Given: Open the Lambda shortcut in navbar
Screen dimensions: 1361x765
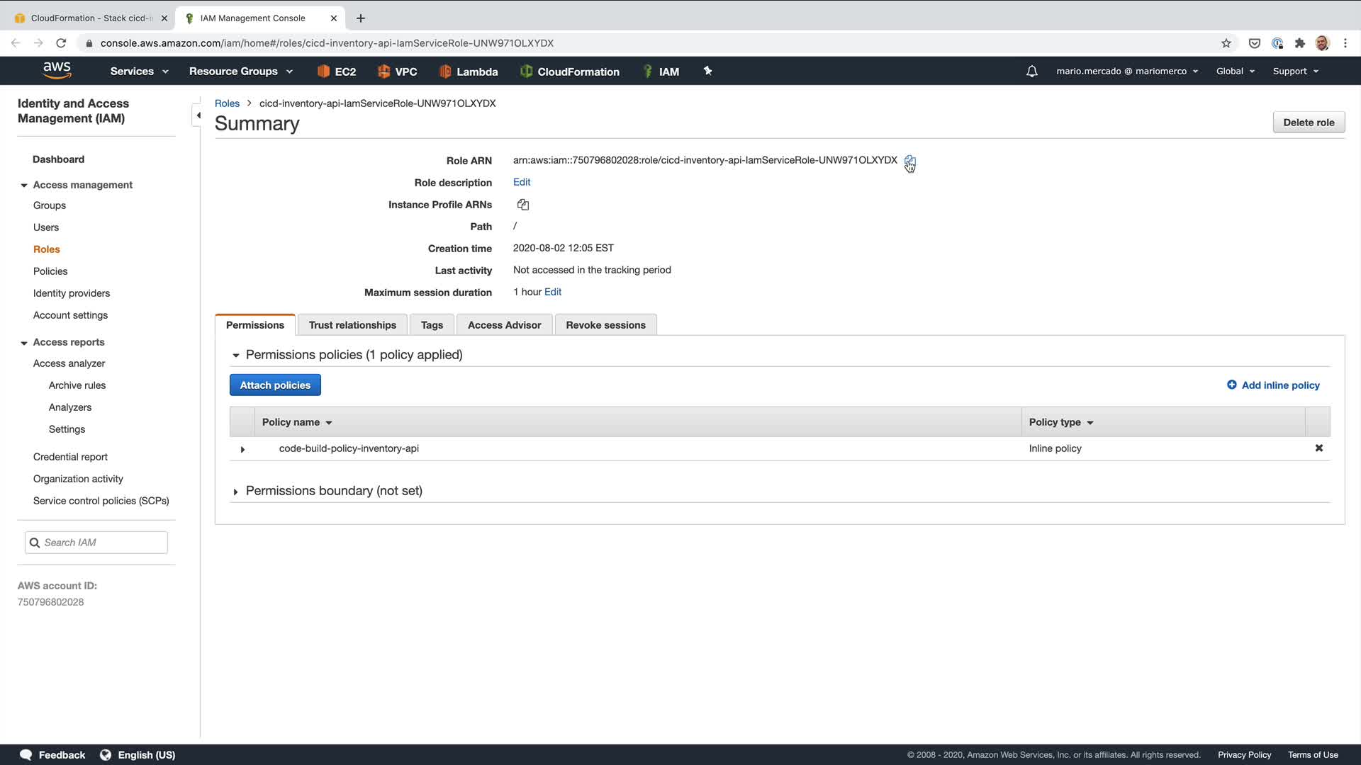Looking at the screenshot, I should coord(469,72).
